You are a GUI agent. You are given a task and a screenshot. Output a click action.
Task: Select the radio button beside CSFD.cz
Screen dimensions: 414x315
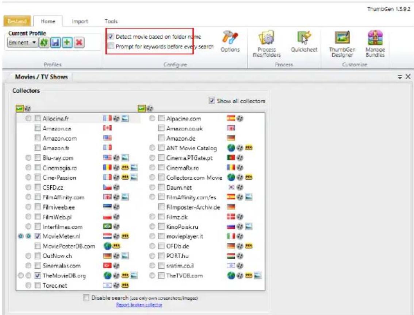point(28,187)
